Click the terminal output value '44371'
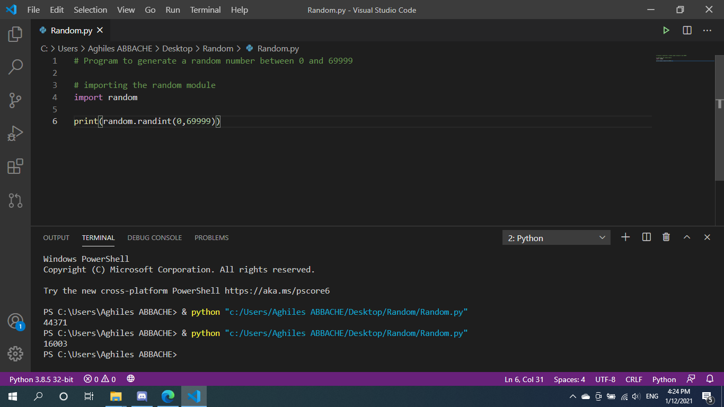724x407 pixels. point(55,323)
